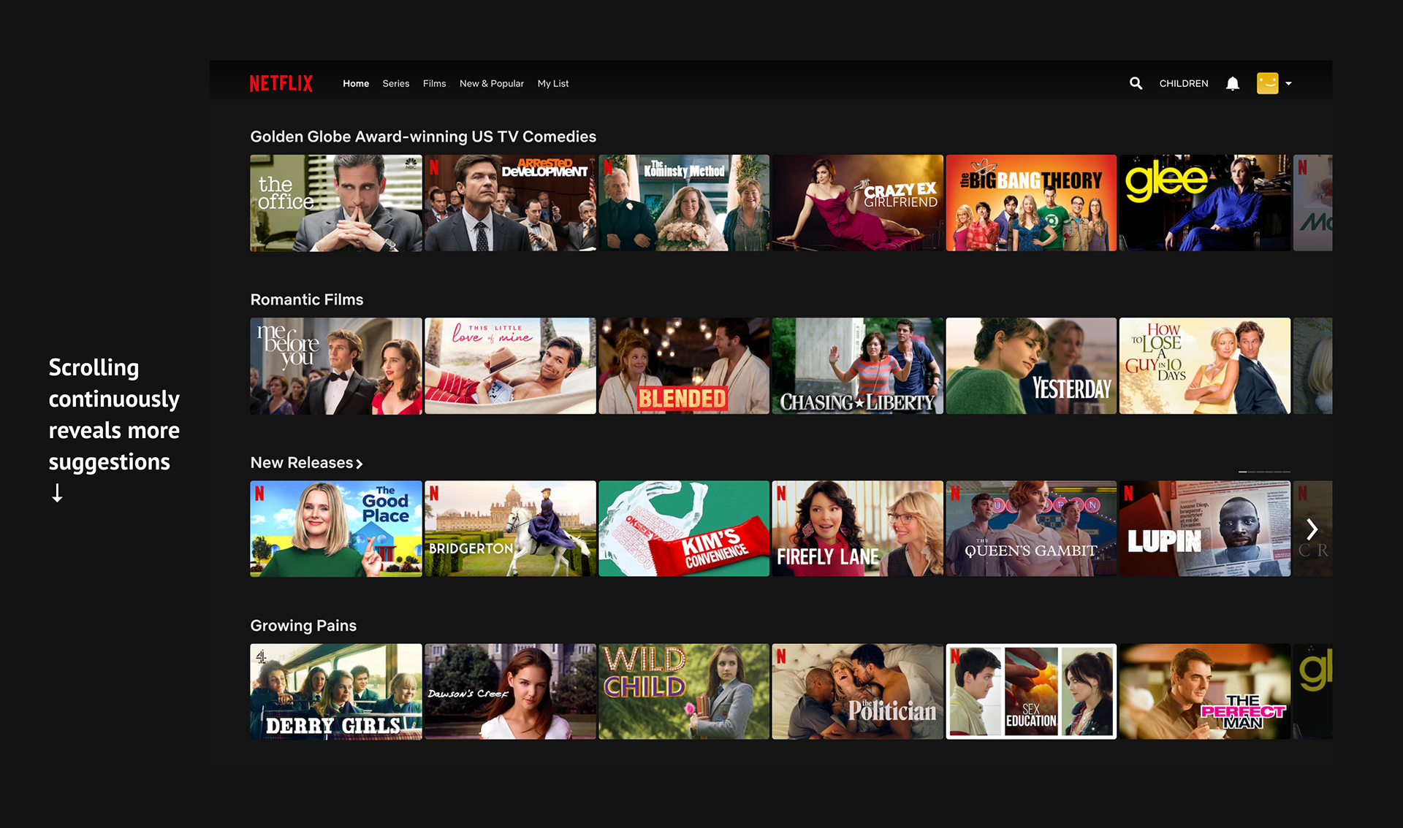Play Kim's Convenience tile
This screenshot has width=1403, height=828.
684,529
